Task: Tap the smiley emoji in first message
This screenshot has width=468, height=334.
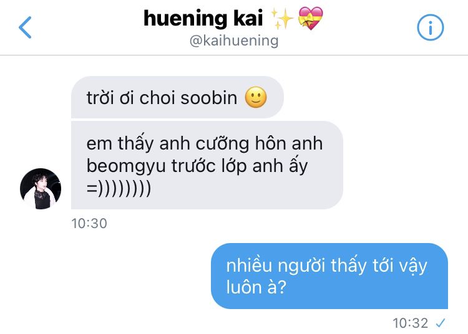Action: [256, 97]
